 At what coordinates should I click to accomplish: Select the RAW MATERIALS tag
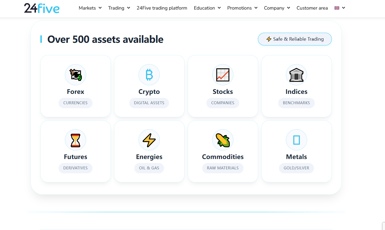point(223,168)
